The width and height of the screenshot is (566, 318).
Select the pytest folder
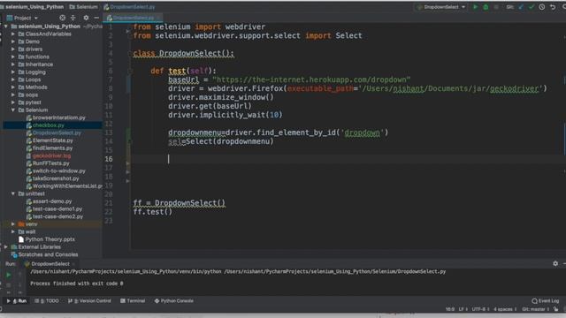click(x=33, y=102)
